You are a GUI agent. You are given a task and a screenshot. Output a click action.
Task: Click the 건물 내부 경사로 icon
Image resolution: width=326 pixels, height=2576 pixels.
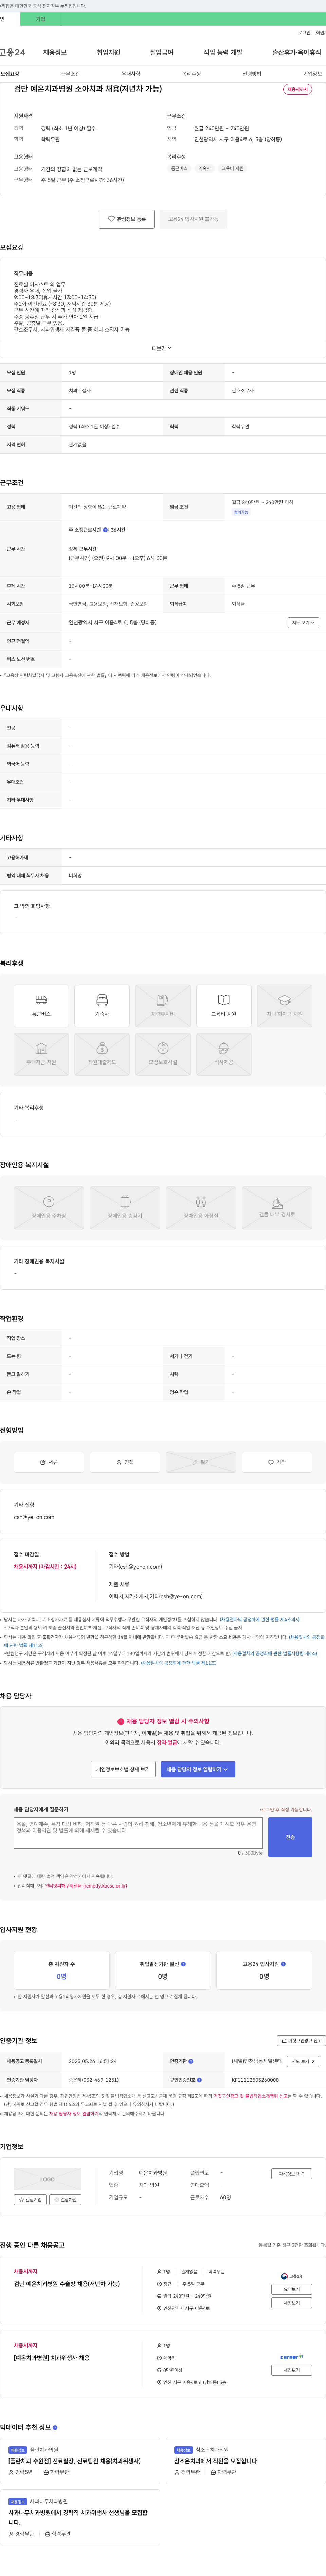click(x=277, y=1207)
